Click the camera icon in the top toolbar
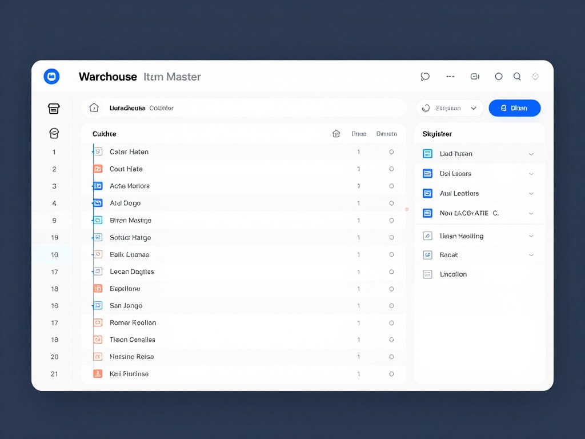The height and width of the screenshot is (439, 585). click(x=475, y=76)
